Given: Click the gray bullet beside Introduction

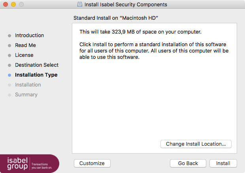Looking at the screenshot, I should [9, 36].
